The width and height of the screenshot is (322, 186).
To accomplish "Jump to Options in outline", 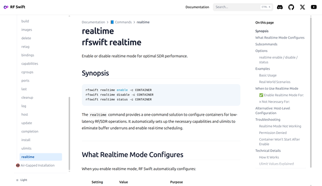I will (x=261, y=50).
